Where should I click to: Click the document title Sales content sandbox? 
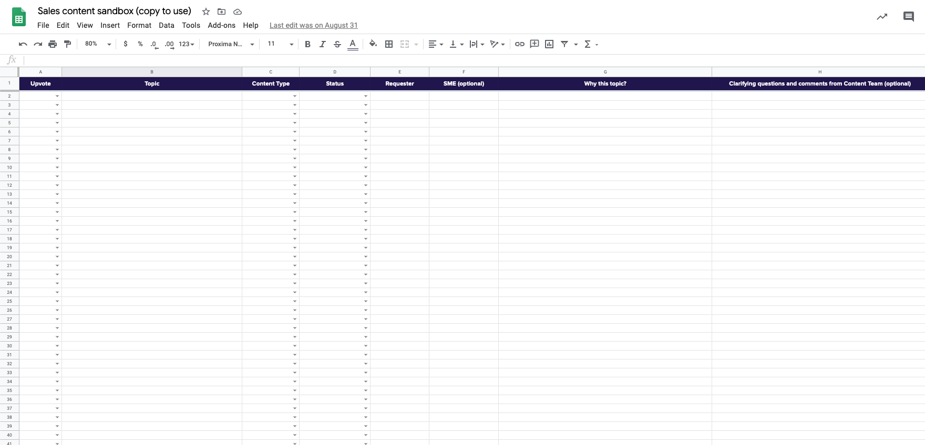(x=115, y=11)
